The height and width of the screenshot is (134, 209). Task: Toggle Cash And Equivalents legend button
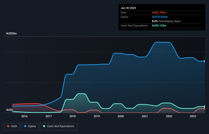(x=59, y=126)
